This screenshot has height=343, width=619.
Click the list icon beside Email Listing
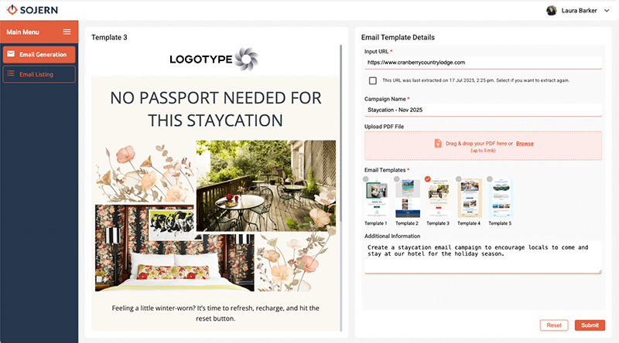11,73
